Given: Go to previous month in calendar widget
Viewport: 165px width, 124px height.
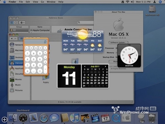Looking at the screenshot, I should 85,66.
